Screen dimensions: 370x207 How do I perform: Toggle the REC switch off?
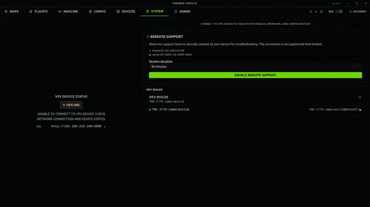tap(339, 12)
